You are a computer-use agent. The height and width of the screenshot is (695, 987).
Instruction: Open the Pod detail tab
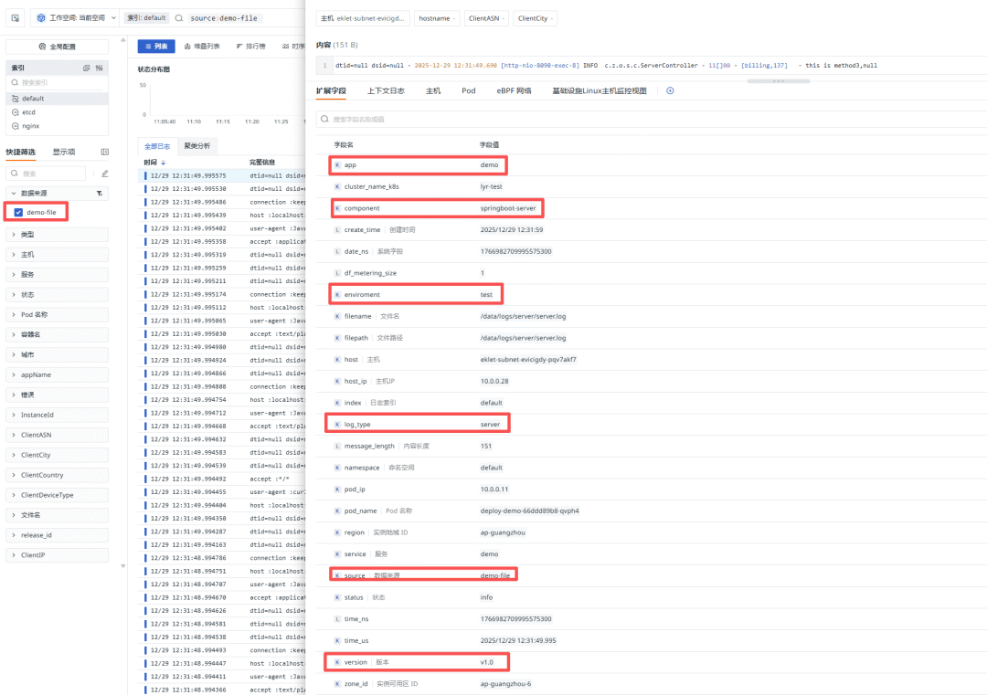[x=468, y=91]
